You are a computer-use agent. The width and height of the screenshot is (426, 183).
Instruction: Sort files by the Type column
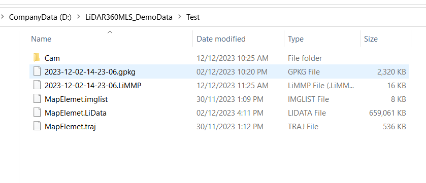(296, 39)
